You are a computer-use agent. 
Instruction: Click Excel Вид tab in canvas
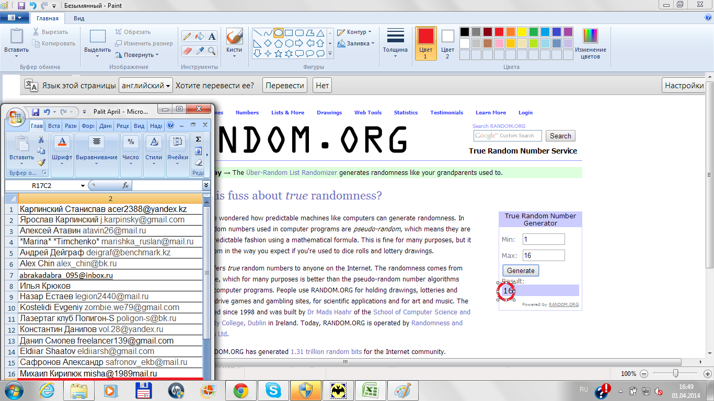coord(139,126)
